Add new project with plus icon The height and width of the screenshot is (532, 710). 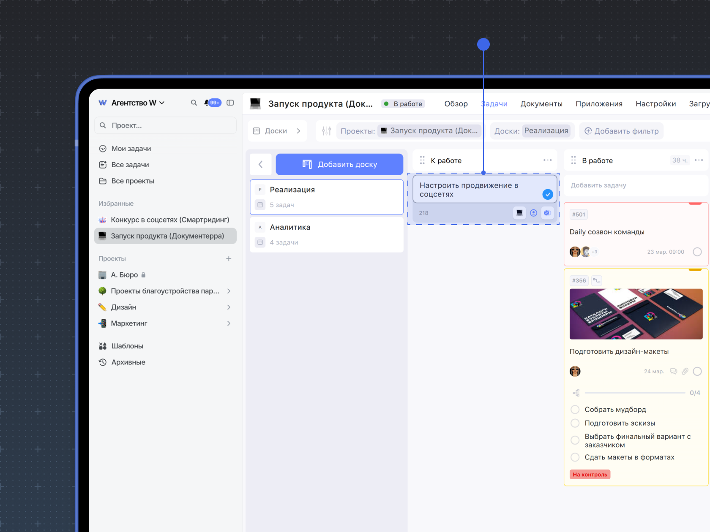point(229,258)
